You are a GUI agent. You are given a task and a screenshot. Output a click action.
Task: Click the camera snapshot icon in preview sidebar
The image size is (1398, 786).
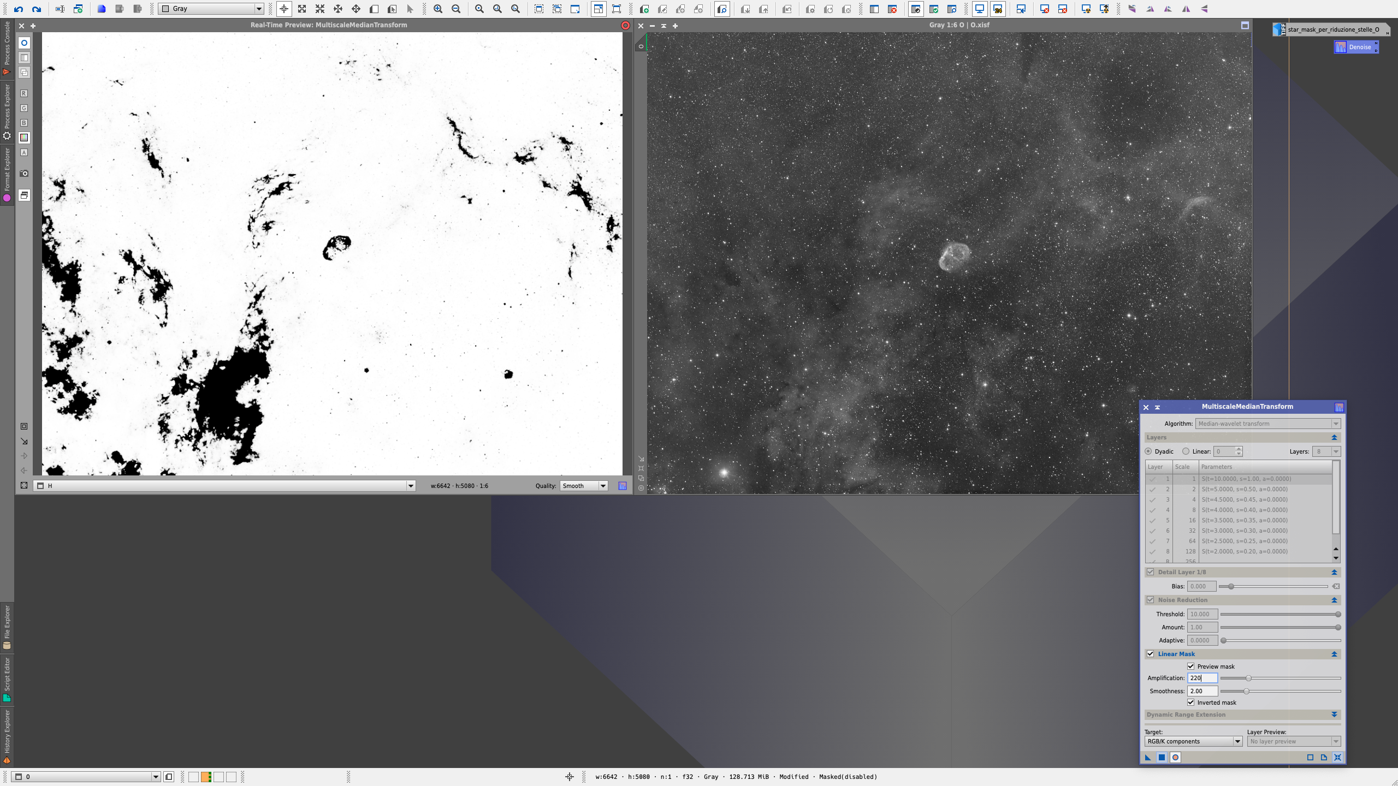(x=24, y=174)
